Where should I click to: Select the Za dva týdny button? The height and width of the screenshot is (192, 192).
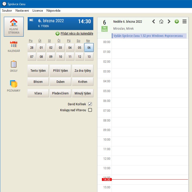click(x=83, y=71)
